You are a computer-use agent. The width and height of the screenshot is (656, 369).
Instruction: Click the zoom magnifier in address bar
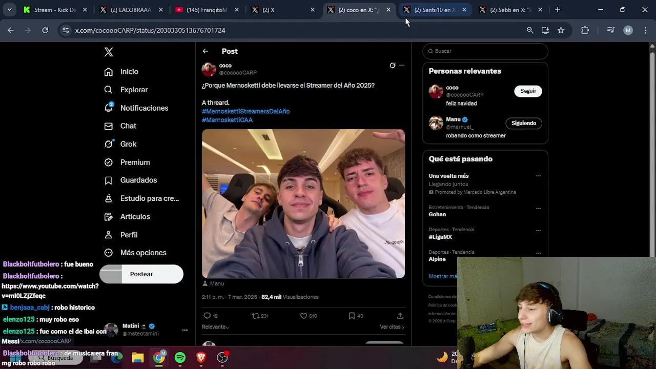pos(530,30)
